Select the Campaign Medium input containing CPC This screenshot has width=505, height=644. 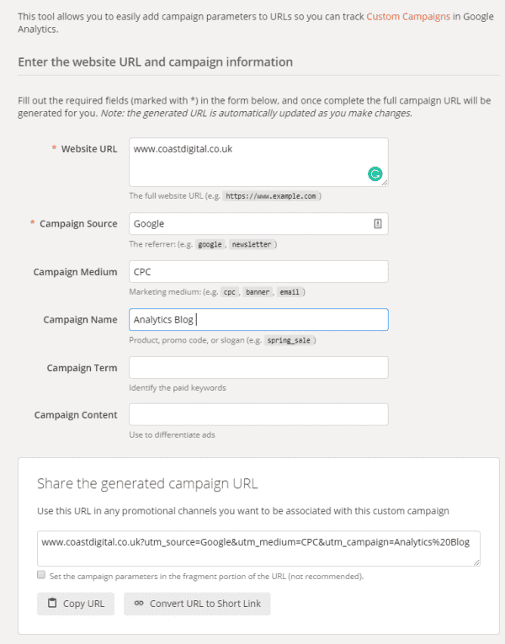(x=258, y=272)
